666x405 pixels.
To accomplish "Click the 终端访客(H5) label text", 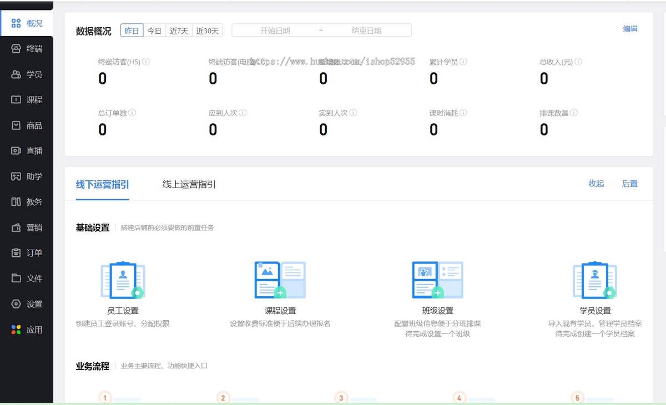I will point(119,62).
